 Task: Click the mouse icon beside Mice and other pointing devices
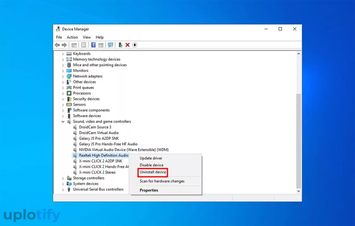click(69, 65)
